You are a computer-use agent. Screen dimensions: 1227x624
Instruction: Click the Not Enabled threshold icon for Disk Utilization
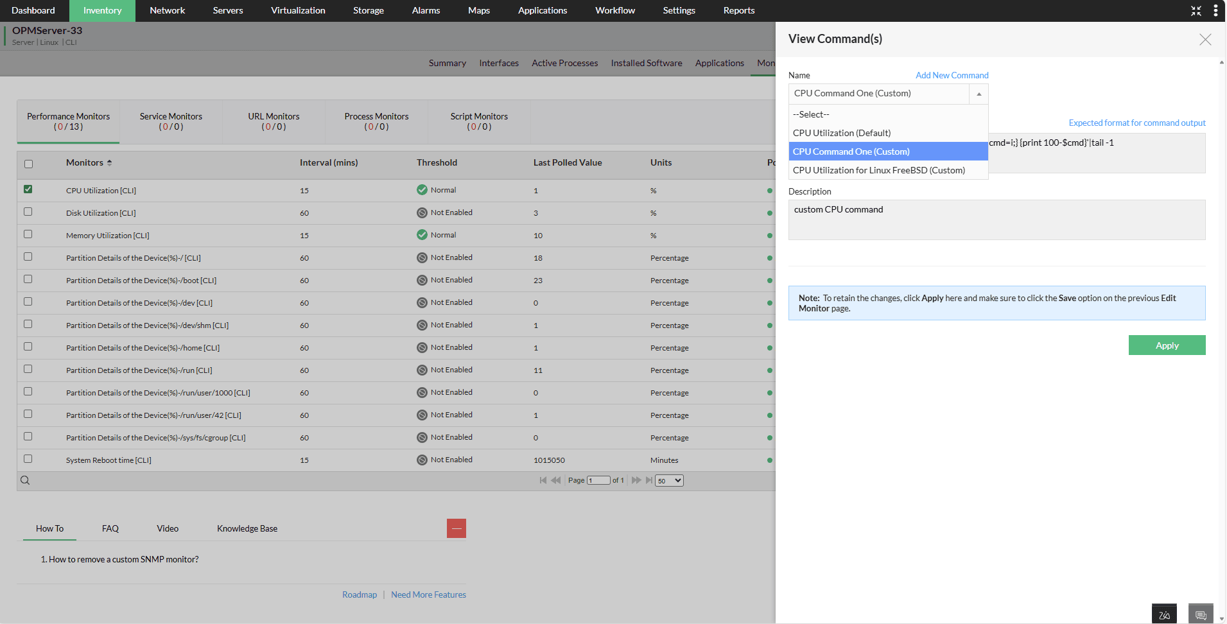422,212
